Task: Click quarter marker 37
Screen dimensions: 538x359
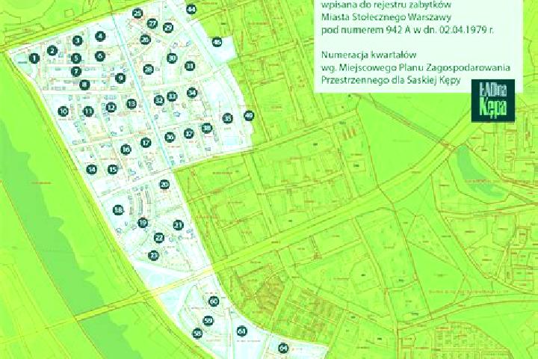Action: pyautogui.click(x=189, y=133)
